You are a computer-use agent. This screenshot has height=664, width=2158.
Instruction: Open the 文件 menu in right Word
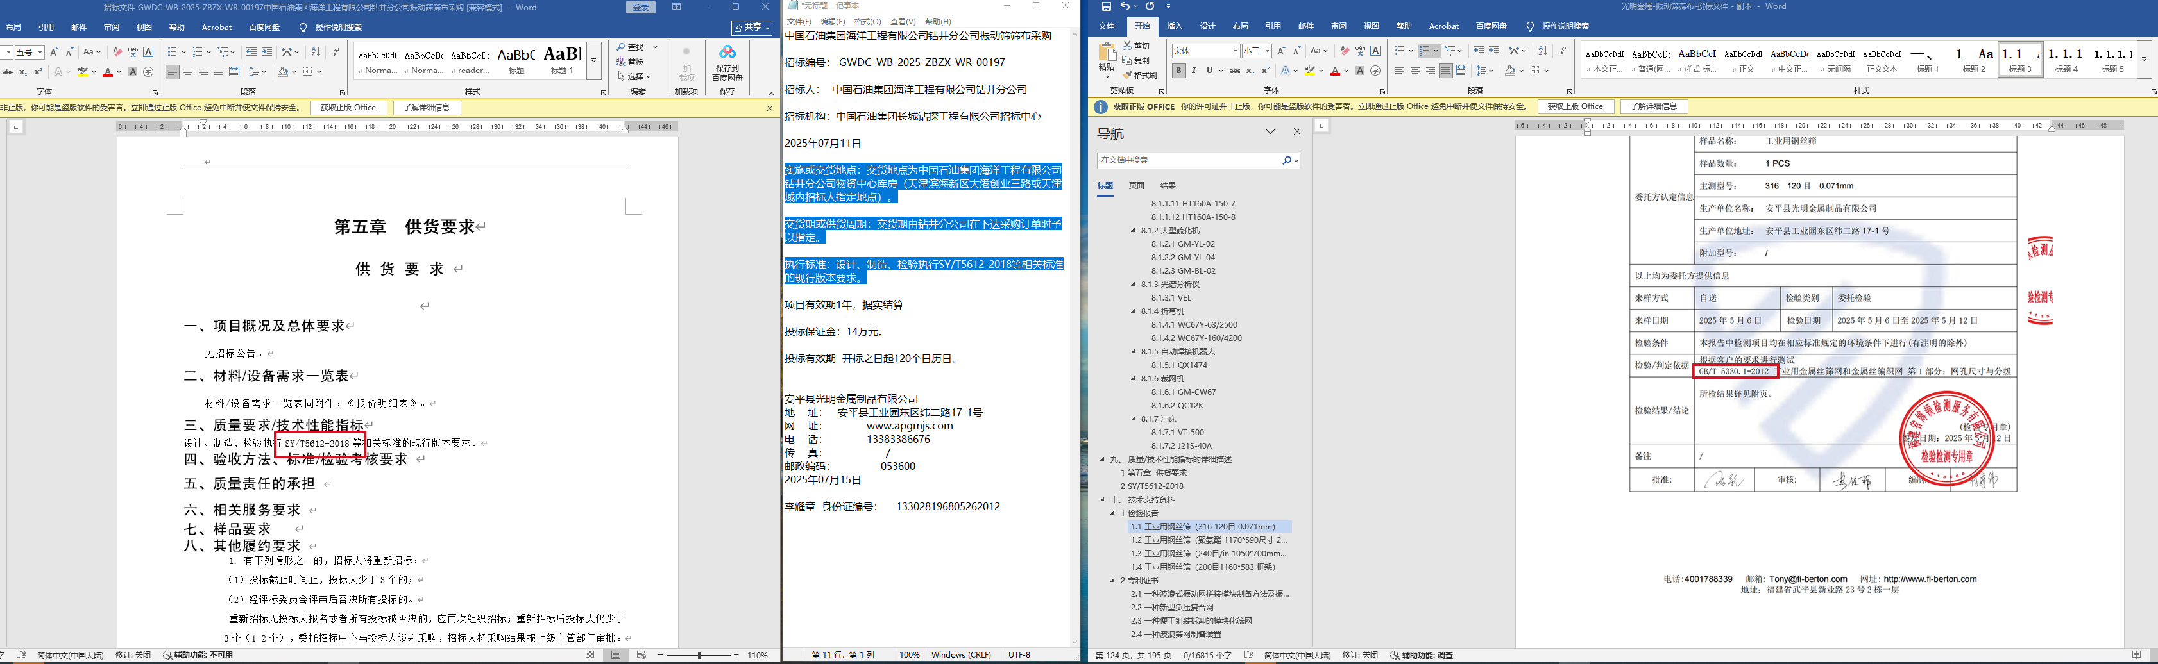pyautogui.click(x=1106, y=27)
